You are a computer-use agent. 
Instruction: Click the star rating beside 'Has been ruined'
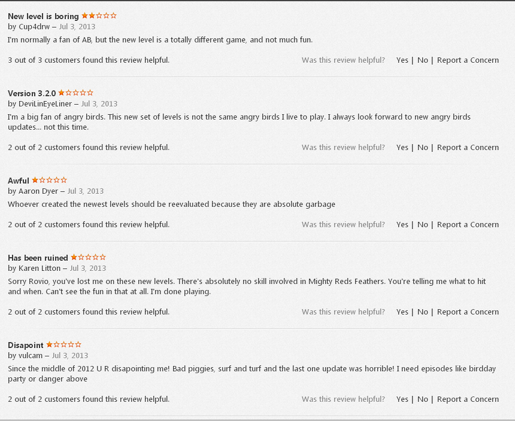pos(89,257)
